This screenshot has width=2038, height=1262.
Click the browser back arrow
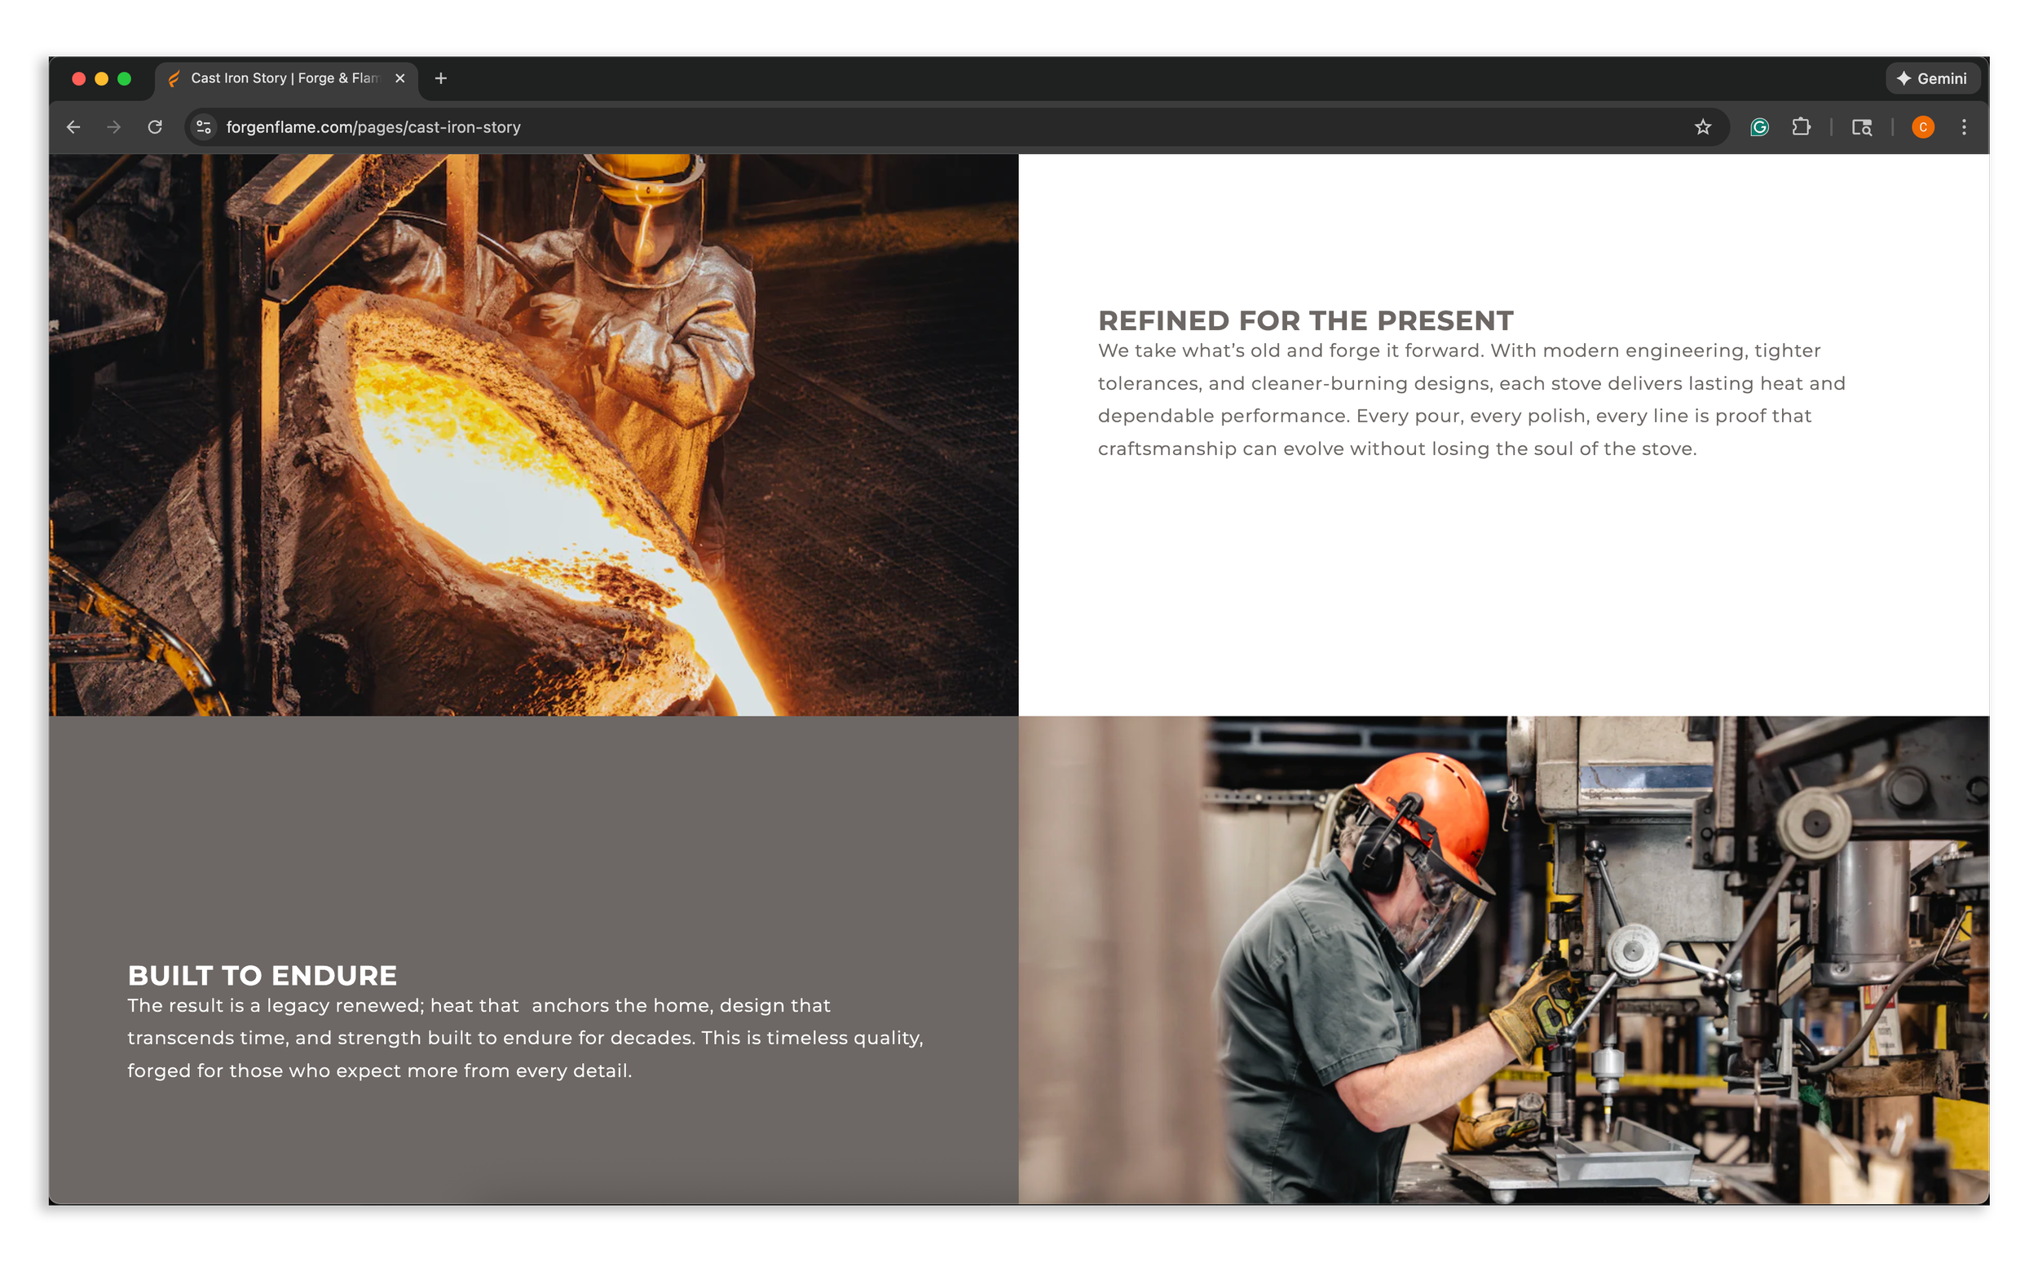click(x=73, y=127)
